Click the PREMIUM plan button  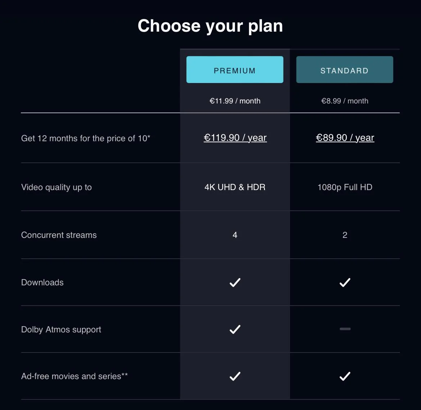tap(235, 70)
